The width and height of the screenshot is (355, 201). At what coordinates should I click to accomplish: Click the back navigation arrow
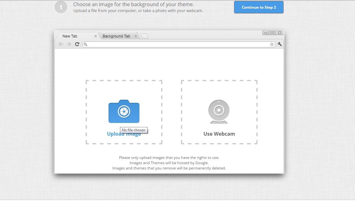pyautogui.click(x=61, y=44)
